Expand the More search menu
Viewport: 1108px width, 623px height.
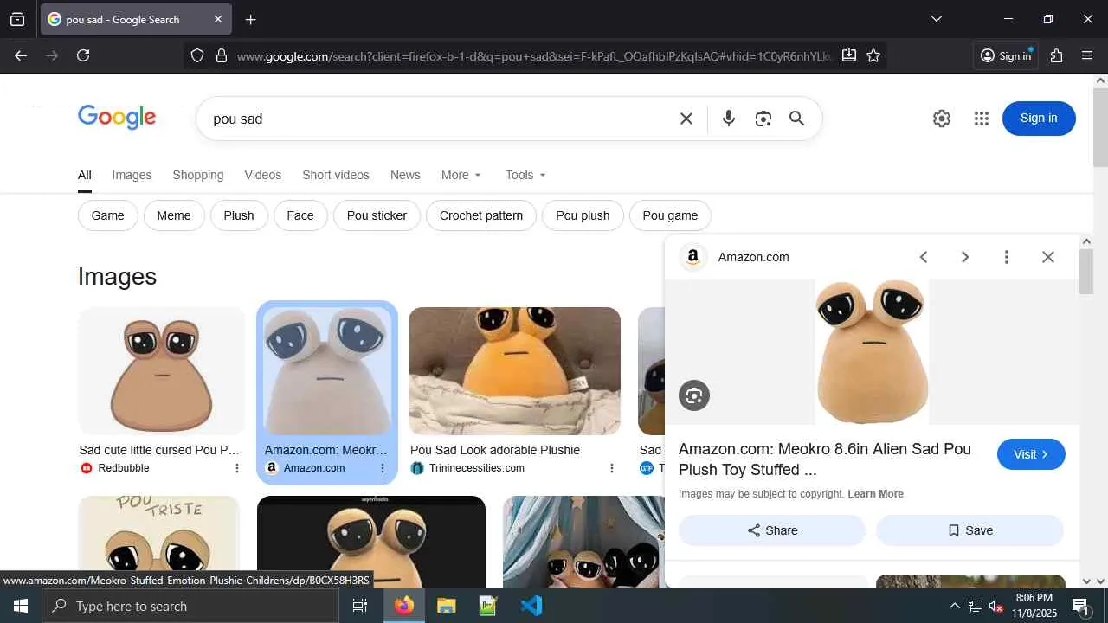(x=461, y=175)
